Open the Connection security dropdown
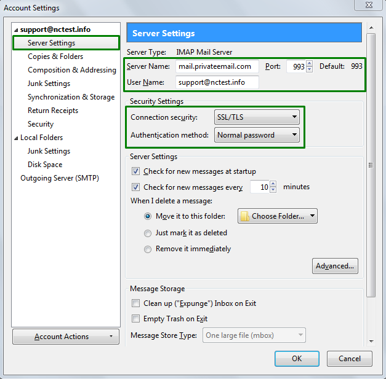This screenshot has height=379, width=386. [x=257, y=117]
